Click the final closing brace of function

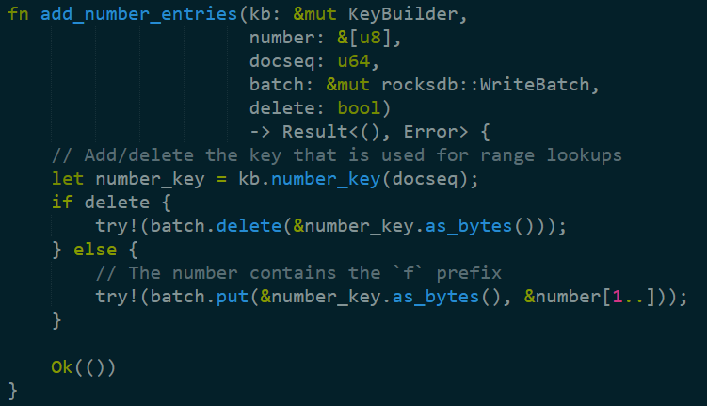pos(12,391)
